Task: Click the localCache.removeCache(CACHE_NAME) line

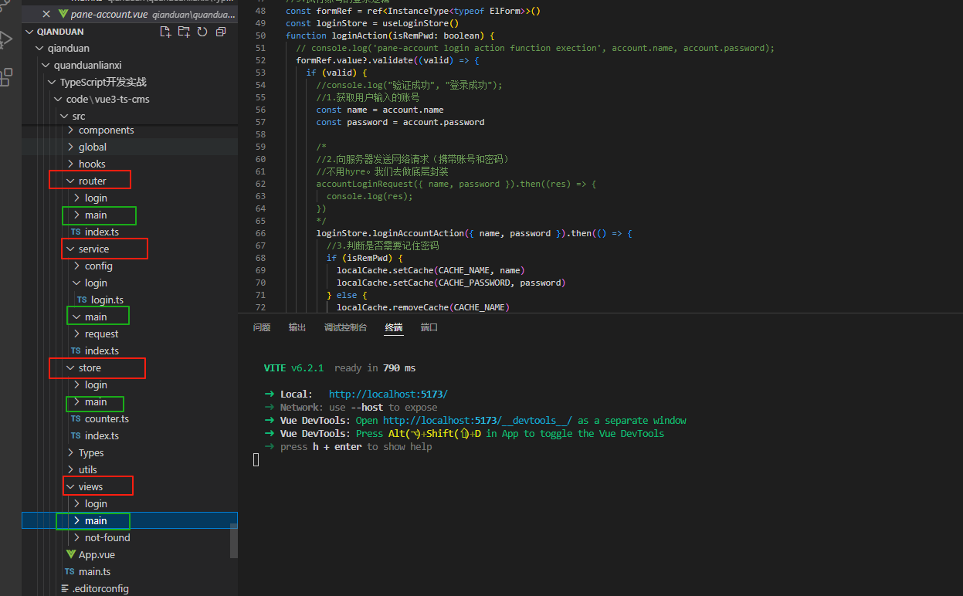Action: tap(422, 307)
